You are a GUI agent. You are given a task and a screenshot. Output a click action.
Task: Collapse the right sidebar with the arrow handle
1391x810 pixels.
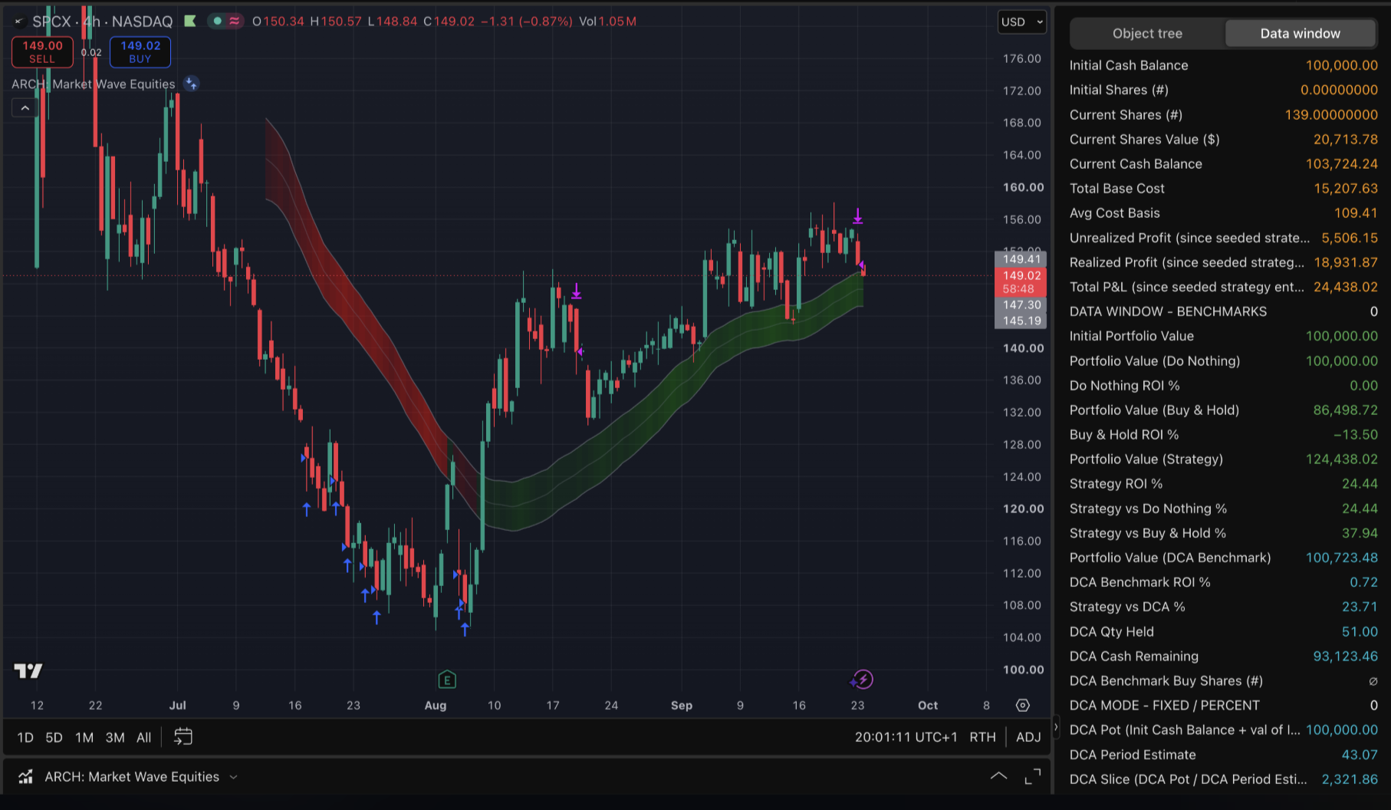tap(1056, 726)
